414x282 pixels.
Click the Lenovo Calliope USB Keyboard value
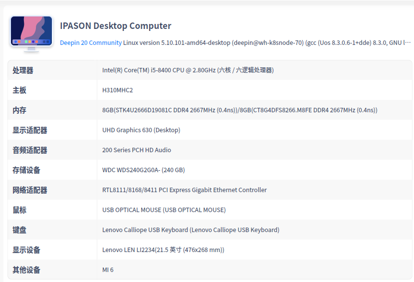[191, 230]
